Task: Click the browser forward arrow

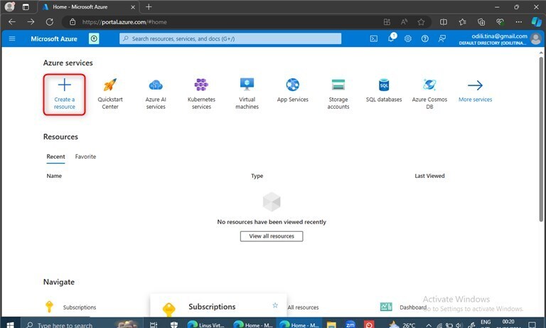Action: coord(31,21)
